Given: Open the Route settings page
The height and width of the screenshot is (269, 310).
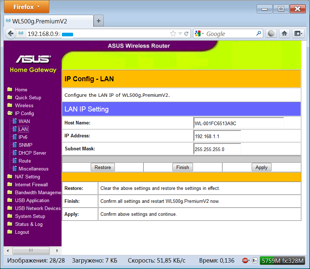Looking at the screenshot, I should pos(25,161).
